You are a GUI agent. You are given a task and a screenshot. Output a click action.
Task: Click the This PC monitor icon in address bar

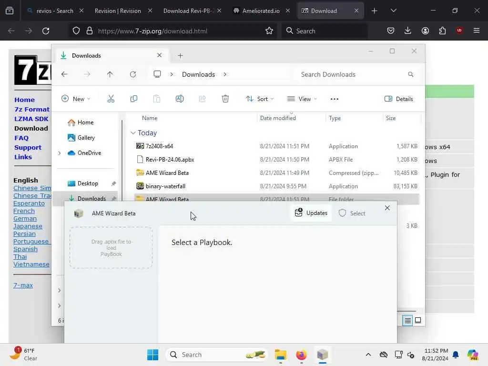pyautogui.click(x=157, y=74)
